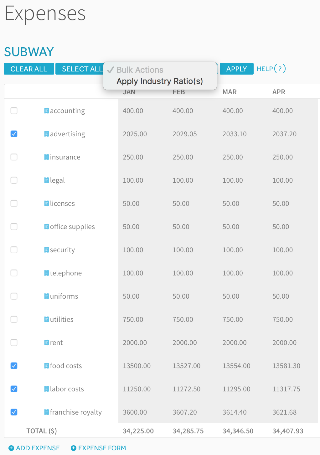Image resolution: width=320 pixels, height=455 pixels.
Task: Select the utilities row checkbox
Action: point(14,319)
